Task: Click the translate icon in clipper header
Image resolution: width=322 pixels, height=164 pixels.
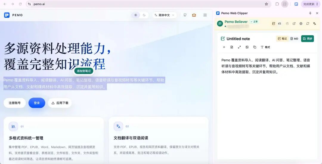Action: tap(315, 23)
